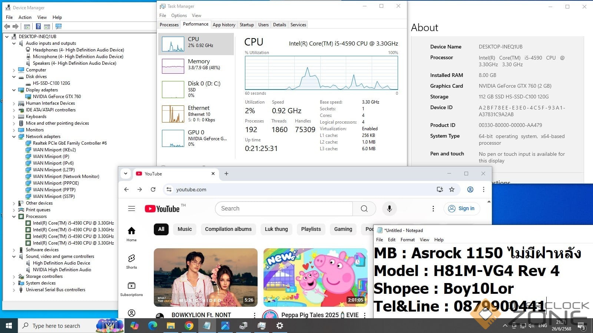Image resolution: width=593 pixels, height=333 pixels.
Task: Open Subscriptions in the YouTube sidebar
Action: pyautogui.click(x=132, y=289)
